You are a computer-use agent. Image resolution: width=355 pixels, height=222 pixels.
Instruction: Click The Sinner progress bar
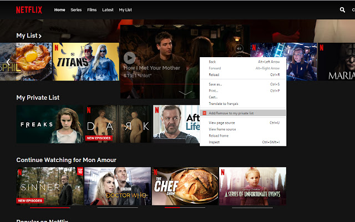click(50, 208)
